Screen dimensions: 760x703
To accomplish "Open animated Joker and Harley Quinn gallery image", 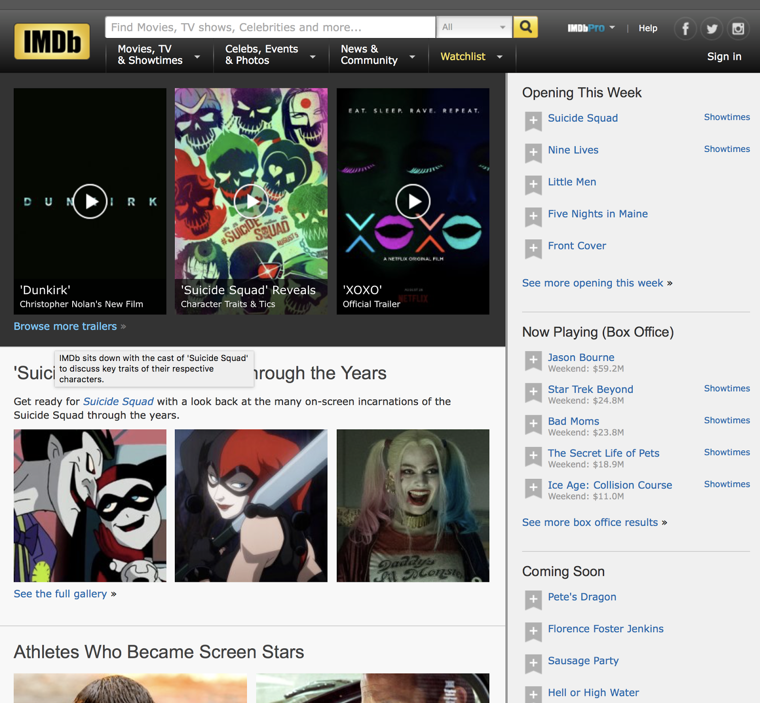I will [90, 505].
